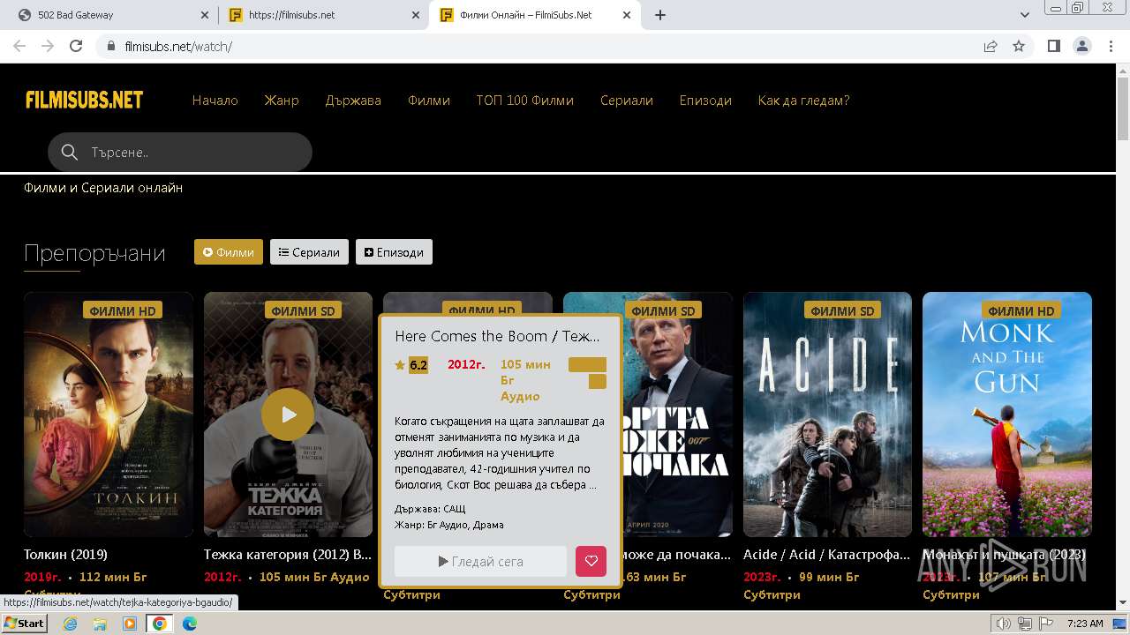Open the Chrome profile avatar icon
The width and height of the screenshot is (1130, 635).
(x=1081, y=46)
